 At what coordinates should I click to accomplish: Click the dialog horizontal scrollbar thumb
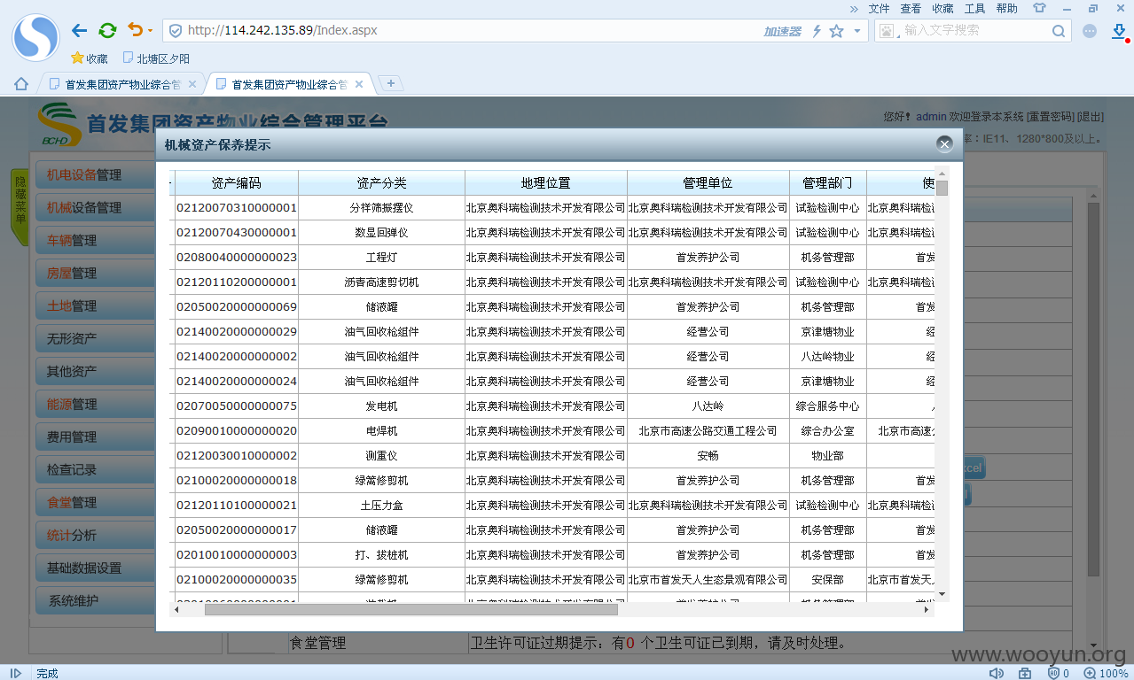(x=411, y=609)
